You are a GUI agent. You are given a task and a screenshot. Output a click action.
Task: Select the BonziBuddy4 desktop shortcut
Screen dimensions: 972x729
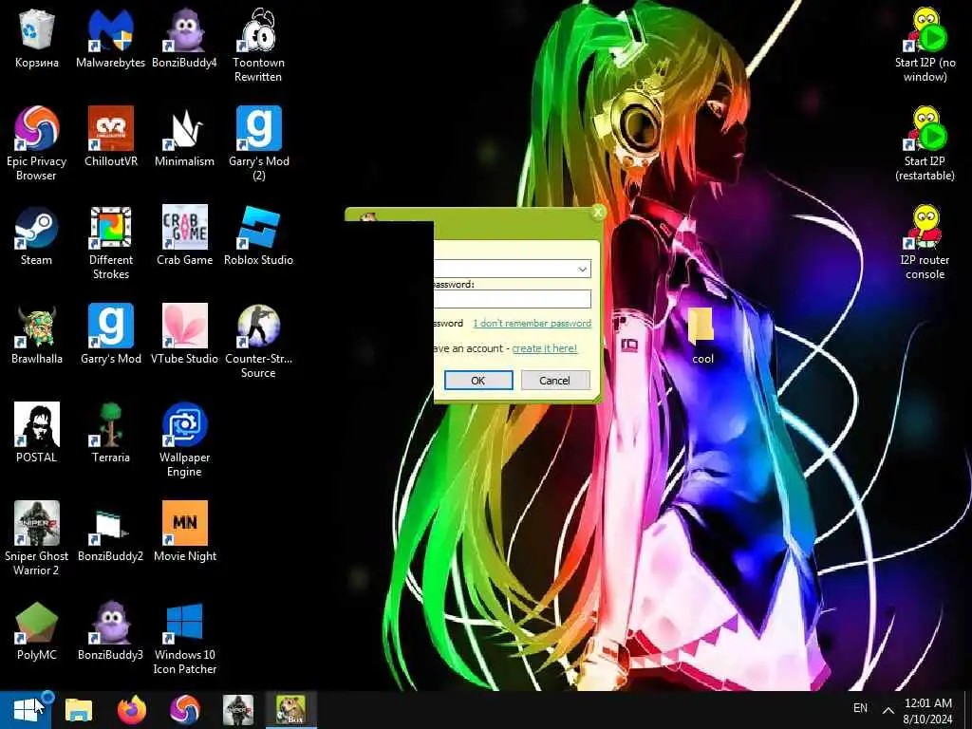pyautogui.click(x=184, y=38)
